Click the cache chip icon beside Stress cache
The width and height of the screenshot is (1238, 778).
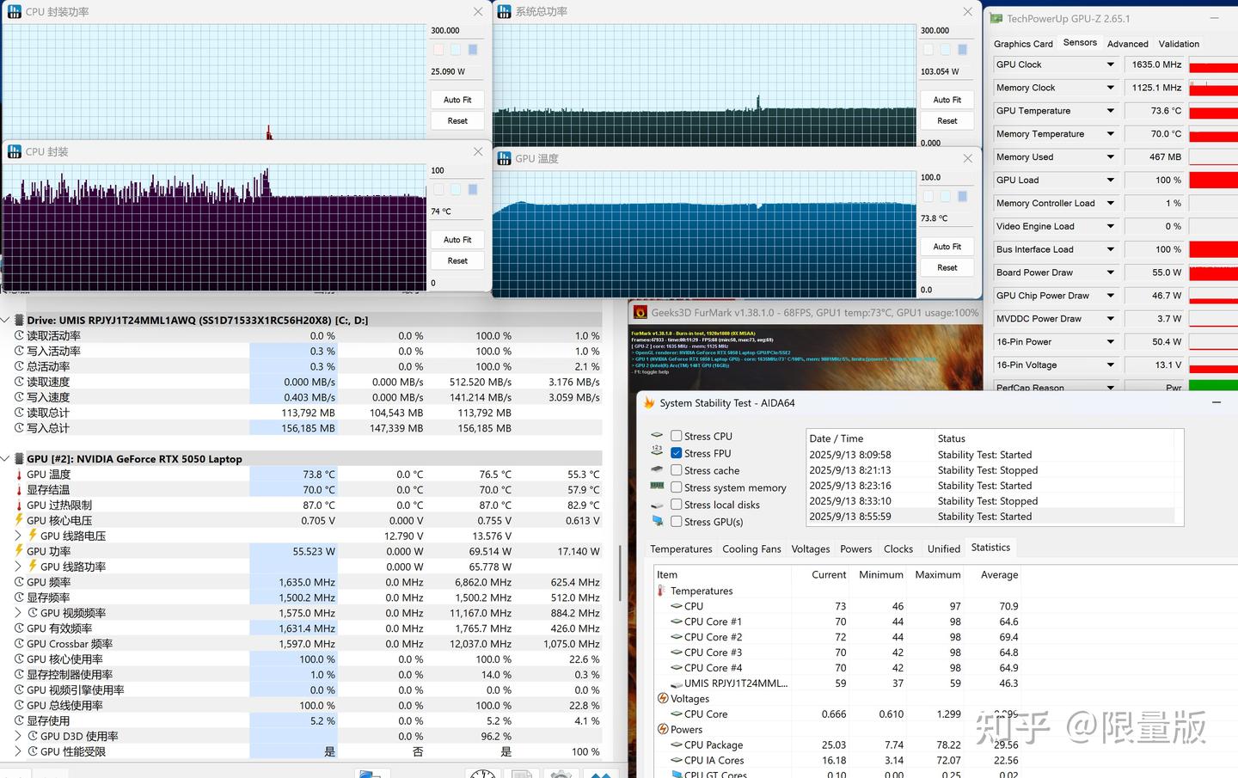[657, 470]
